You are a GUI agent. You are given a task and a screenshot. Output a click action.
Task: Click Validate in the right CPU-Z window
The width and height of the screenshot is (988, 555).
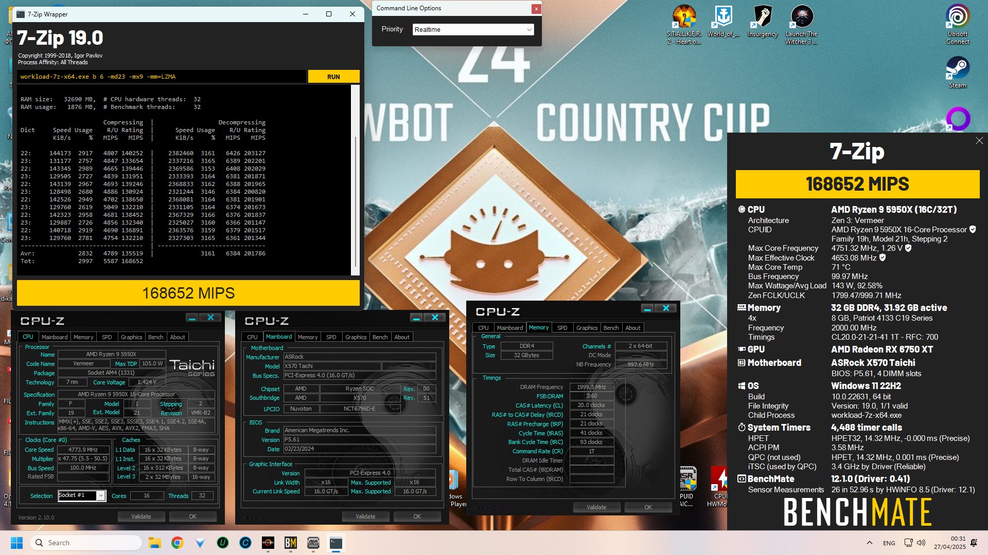coord(596,507)
